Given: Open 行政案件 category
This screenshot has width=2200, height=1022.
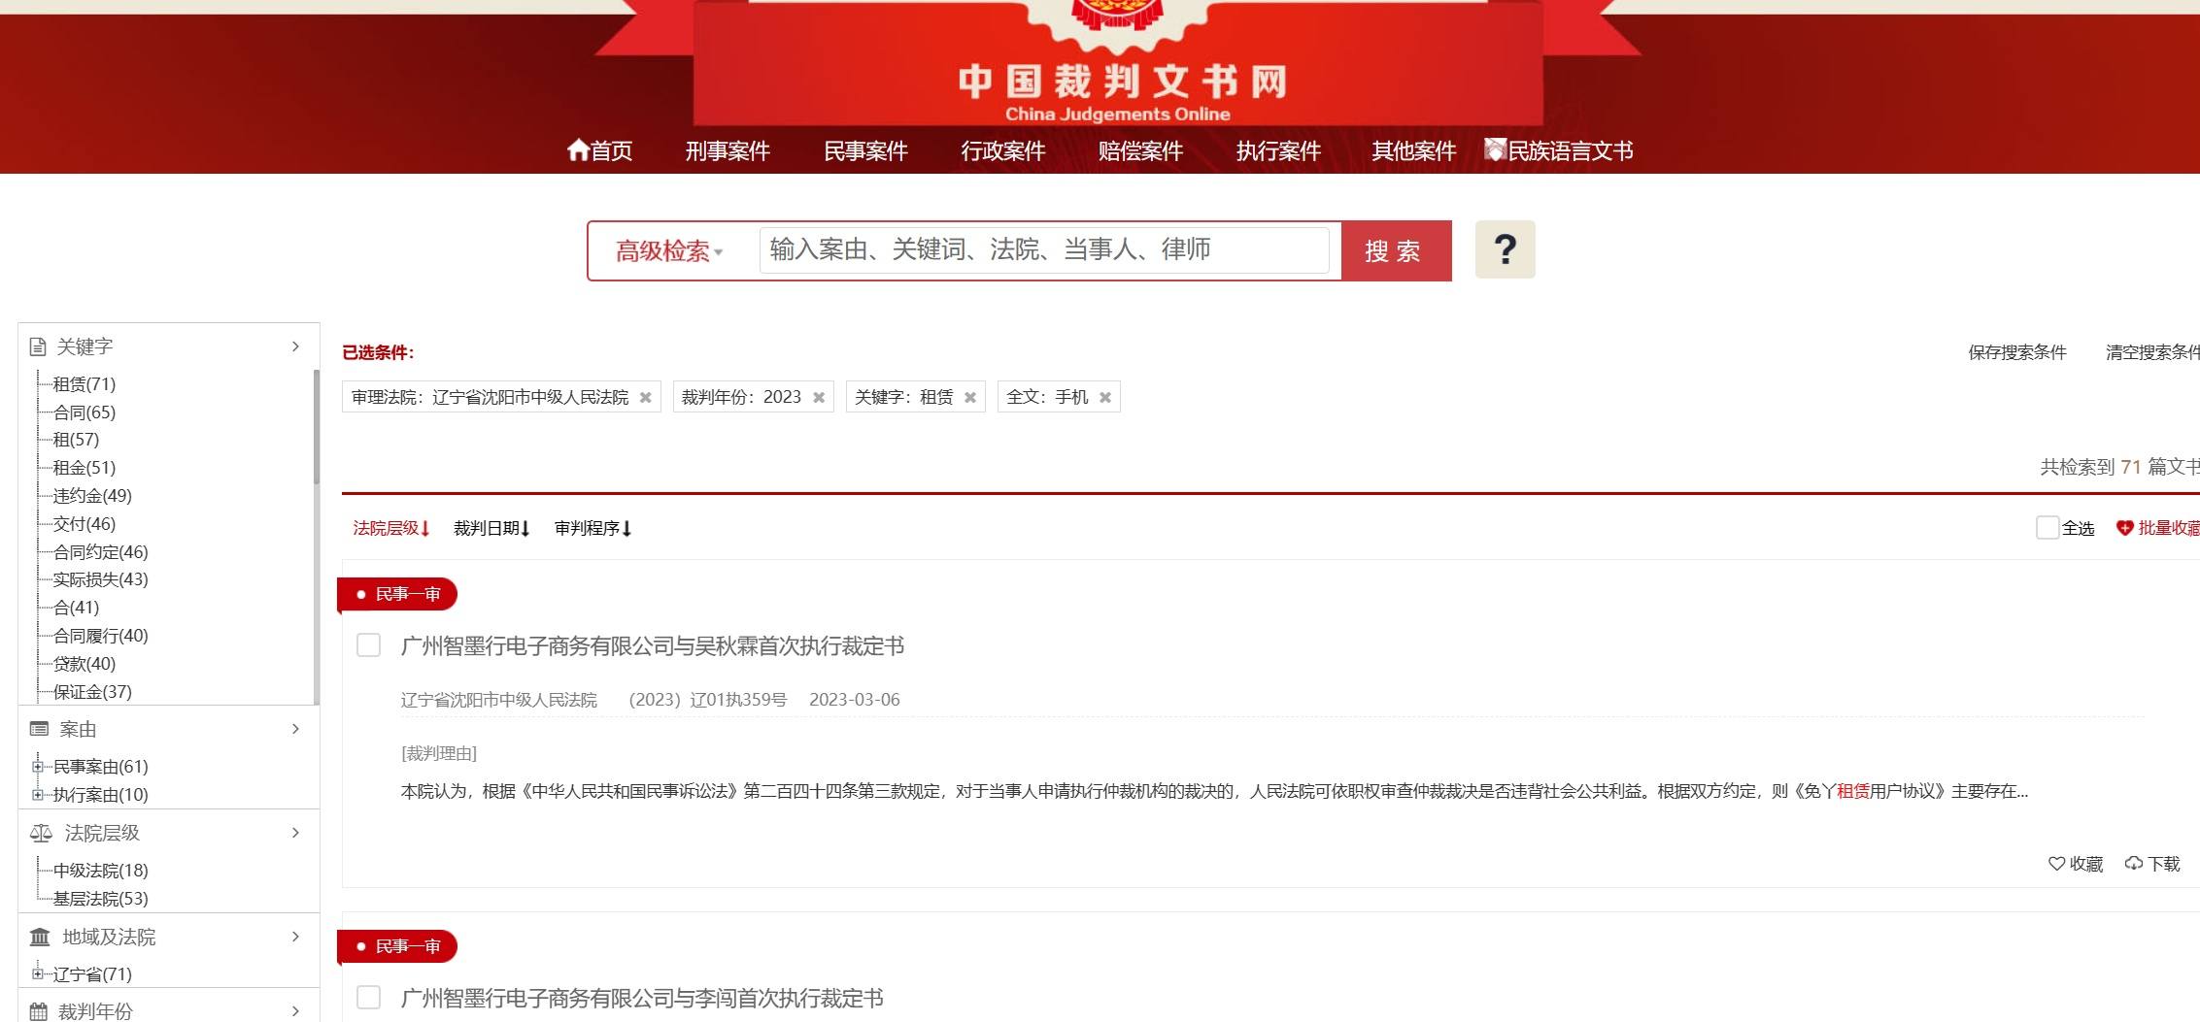Looking at the screenshot, I should [x=1003, y=150].
